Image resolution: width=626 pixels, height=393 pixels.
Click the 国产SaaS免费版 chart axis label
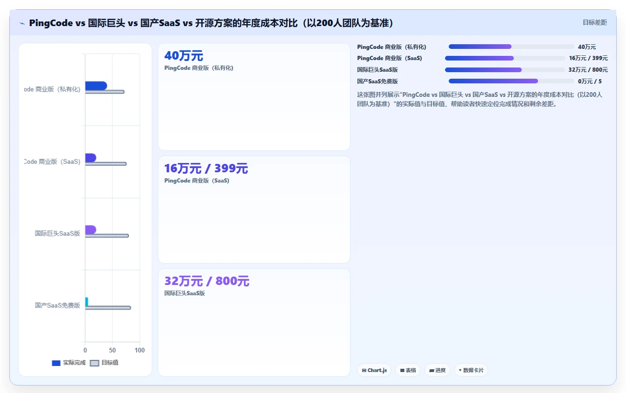(x=58, y=305)
